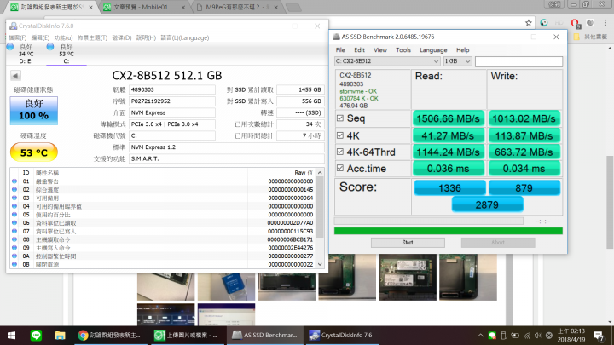Click the back arrow in CrystalDiskInfo

click(15, 76)
